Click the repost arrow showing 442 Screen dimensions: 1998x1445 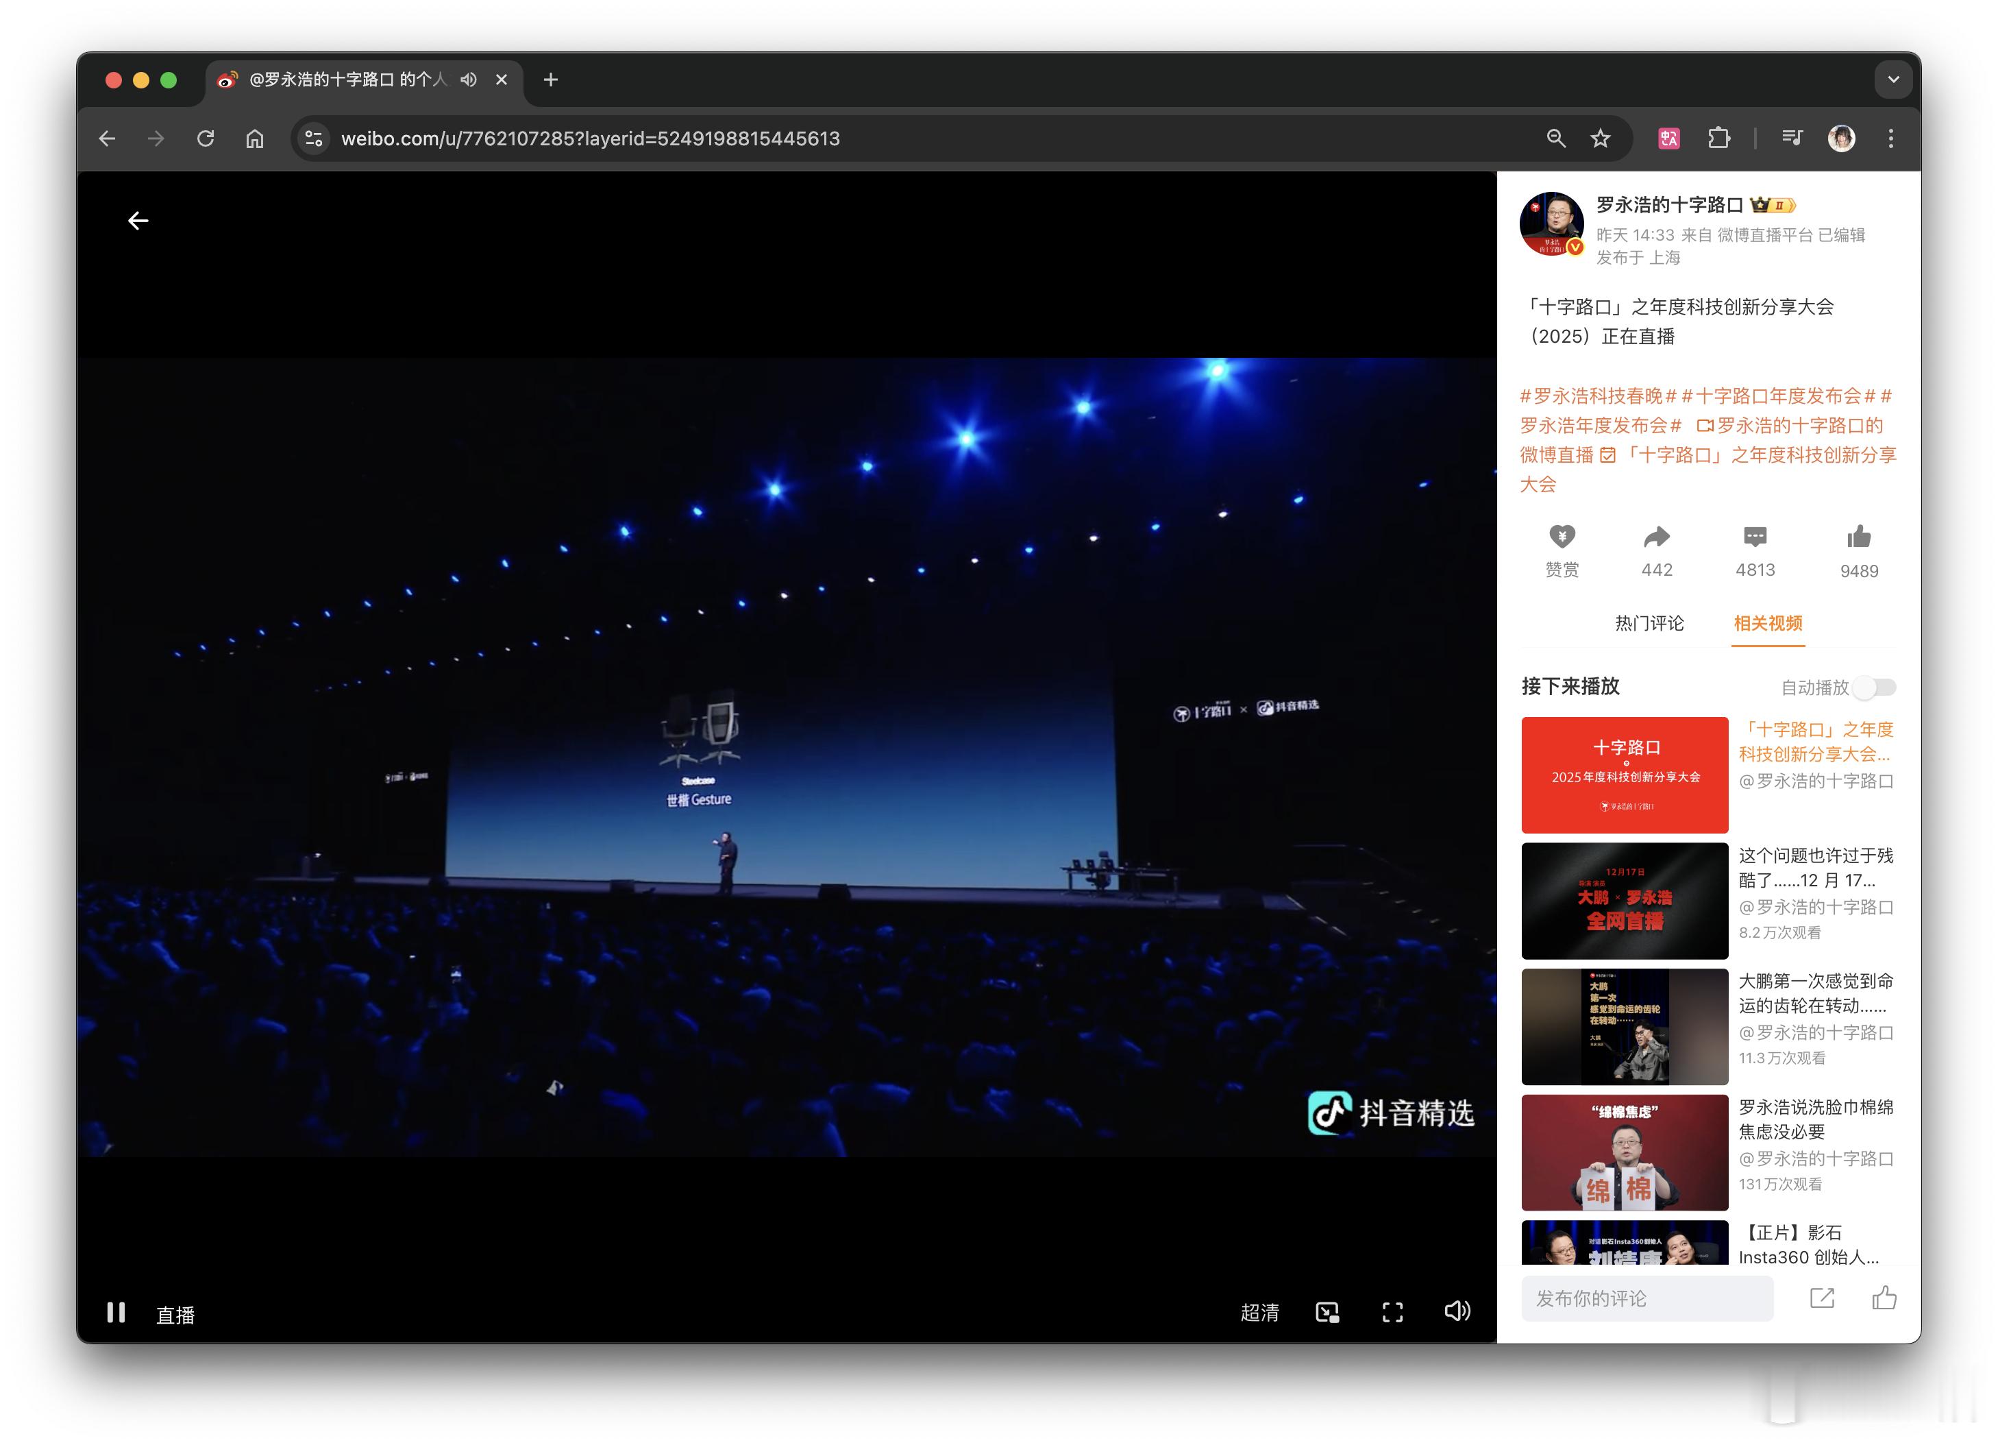coord(1656,537)
